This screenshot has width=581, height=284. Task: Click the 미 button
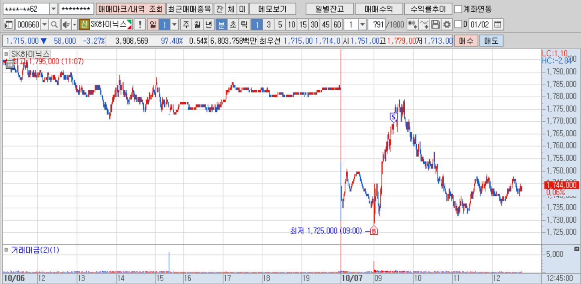point(242,9)
